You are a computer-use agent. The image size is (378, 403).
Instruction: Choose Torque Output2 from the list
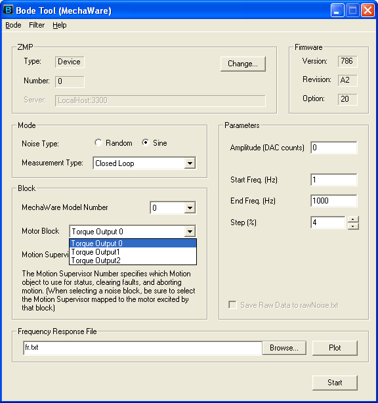tap(133, 261)
